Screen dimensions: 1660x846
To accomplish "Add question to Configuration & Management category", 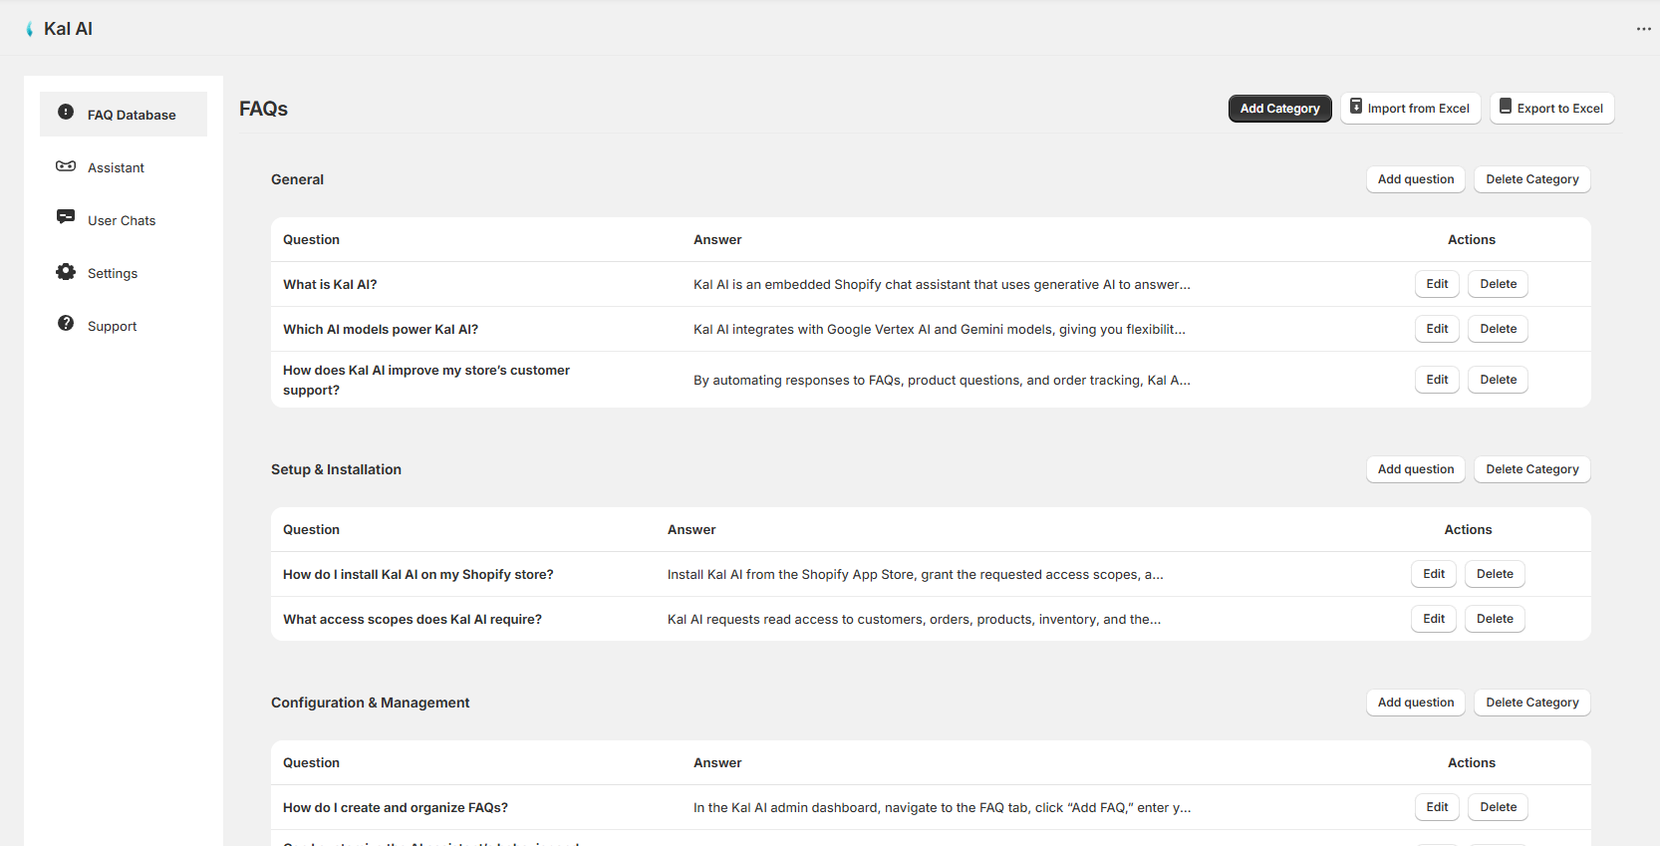I will coord(1415,703).
